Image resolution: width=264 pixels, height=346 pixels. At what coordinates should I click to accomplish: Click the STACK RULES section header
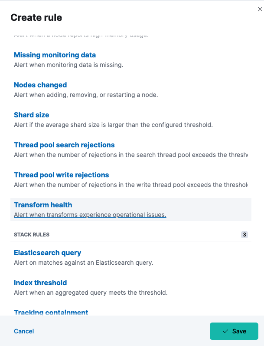tap(32, 235)
